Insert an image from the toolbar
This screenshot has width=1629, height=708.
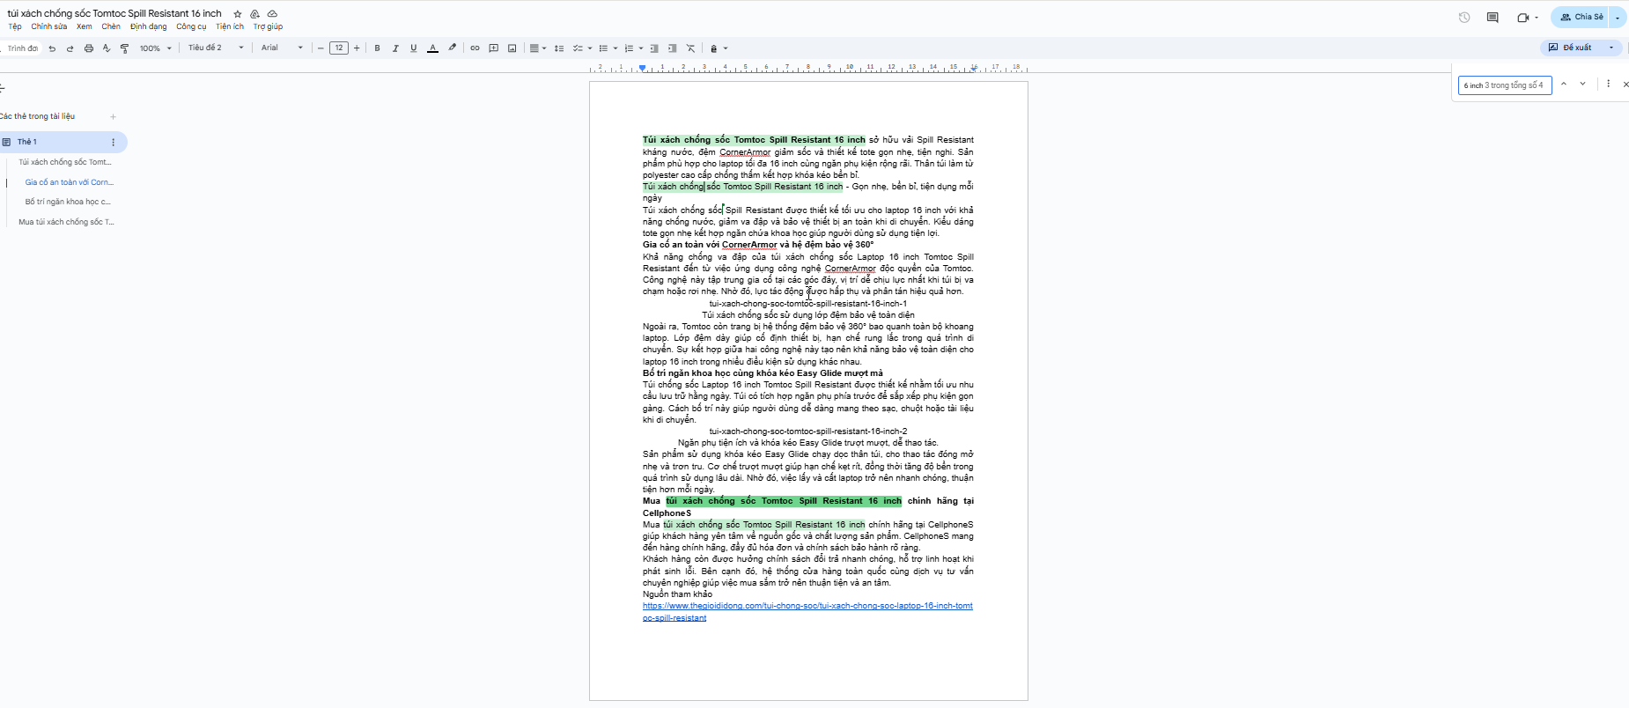click(512, 48)
